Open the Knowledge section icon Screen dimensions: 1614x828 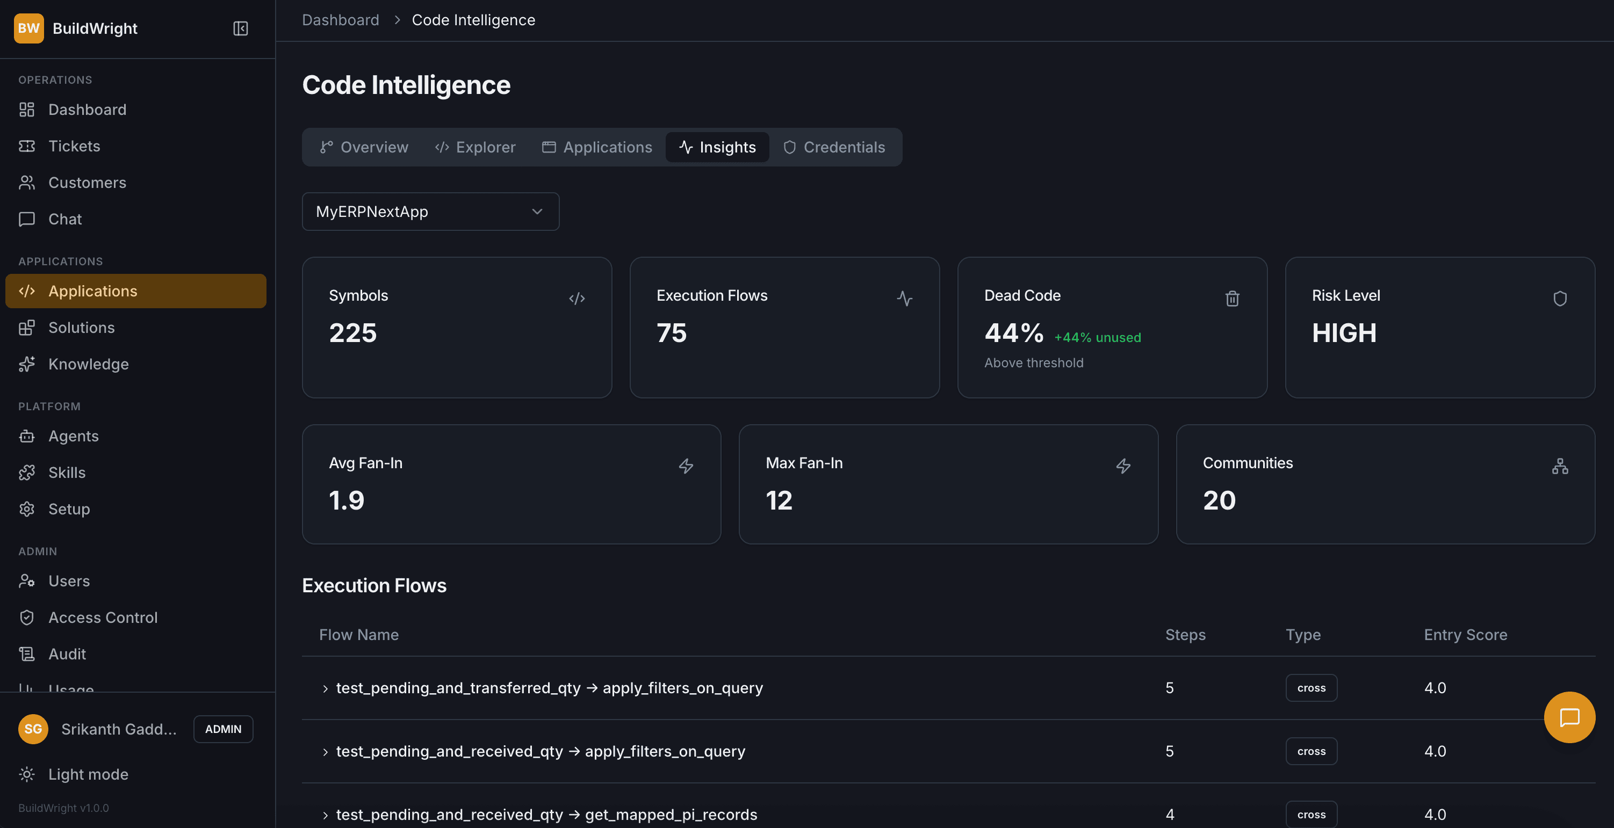click(26, 364)
